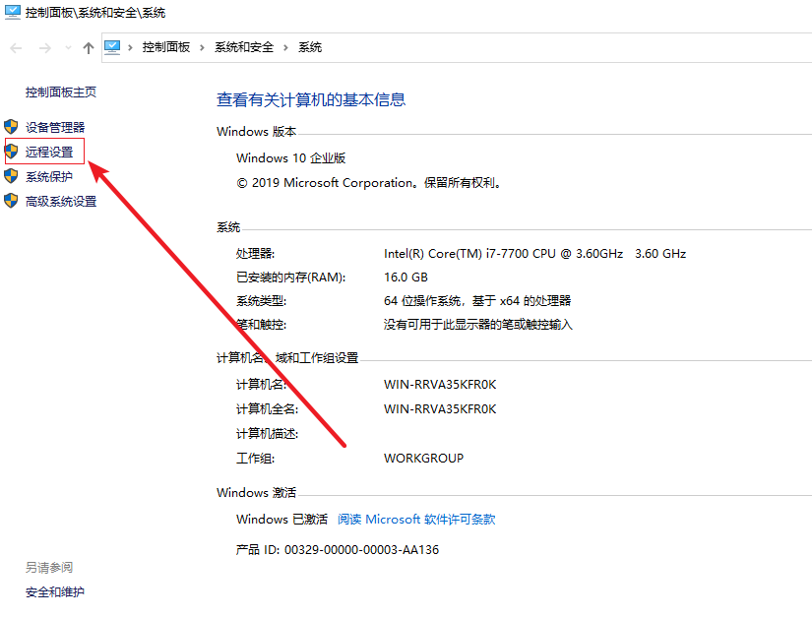812x618 pixels.
Task: Click the shield icon next to 系统保护
Action: tap(11, 177)
